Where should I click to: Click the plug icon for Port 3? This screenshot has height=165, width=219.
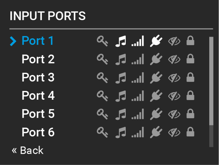click(156, 78)
